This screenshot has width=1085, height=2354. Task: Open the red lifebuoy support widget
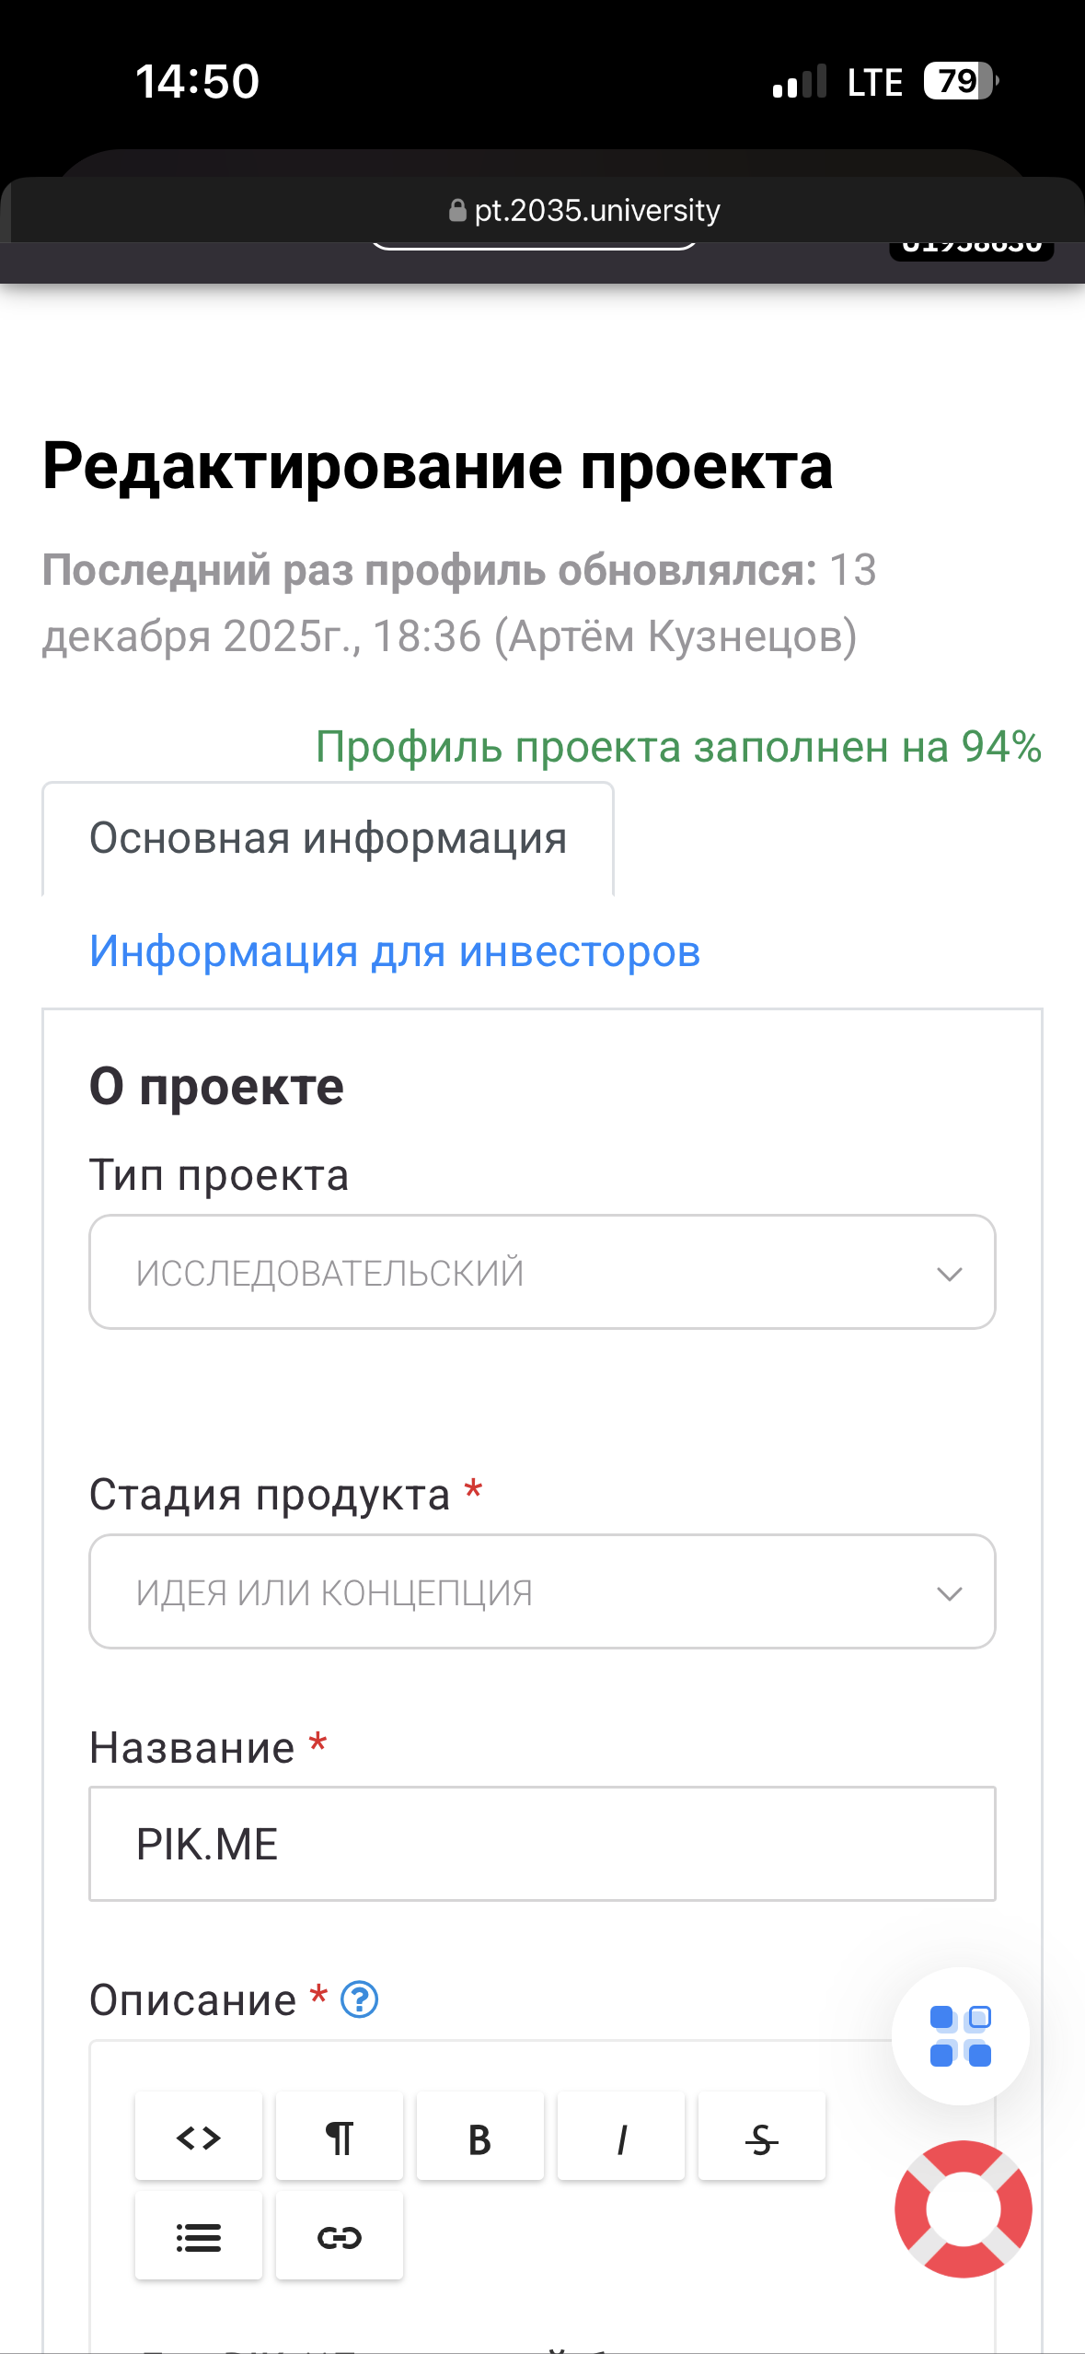click(963, 2208)
